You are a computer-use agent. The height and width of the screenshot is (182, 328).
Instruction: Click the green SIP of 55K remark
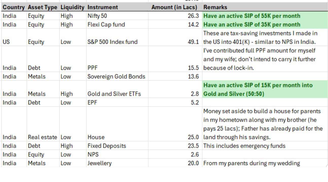(252, 16)
